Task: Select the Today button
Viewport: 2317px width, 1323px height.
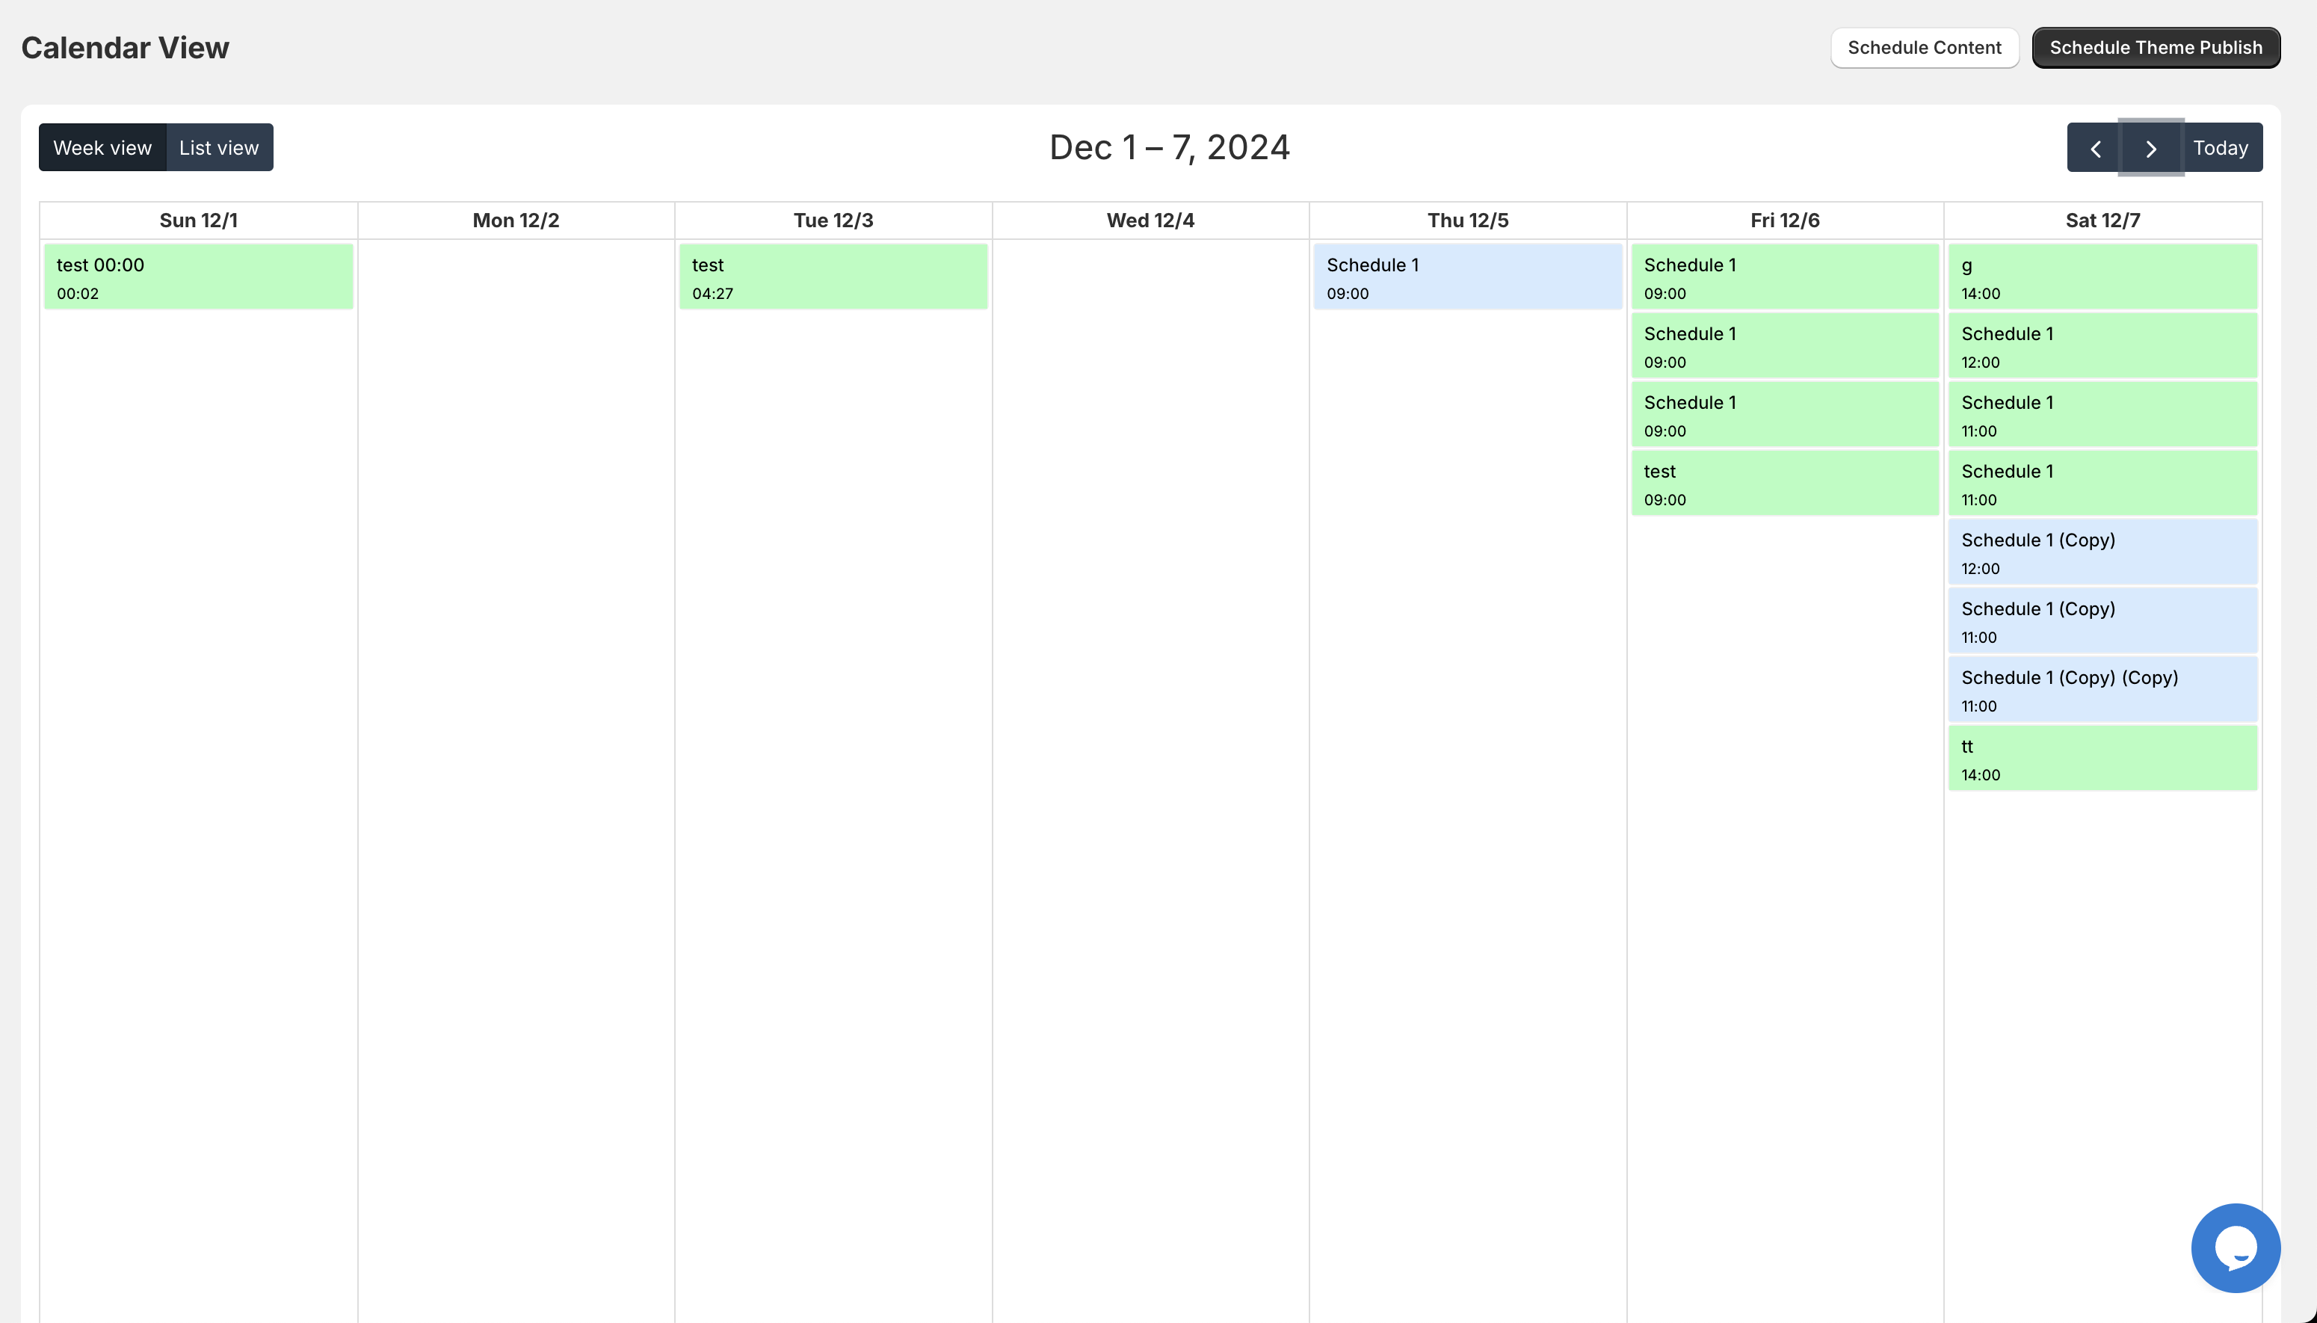Action: click(2221, 147)
